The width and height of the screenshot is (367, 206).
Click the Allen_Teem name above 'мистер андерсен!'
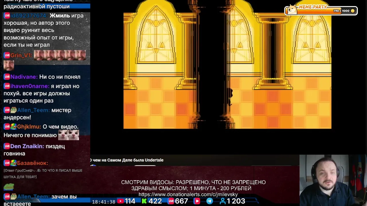33,110
